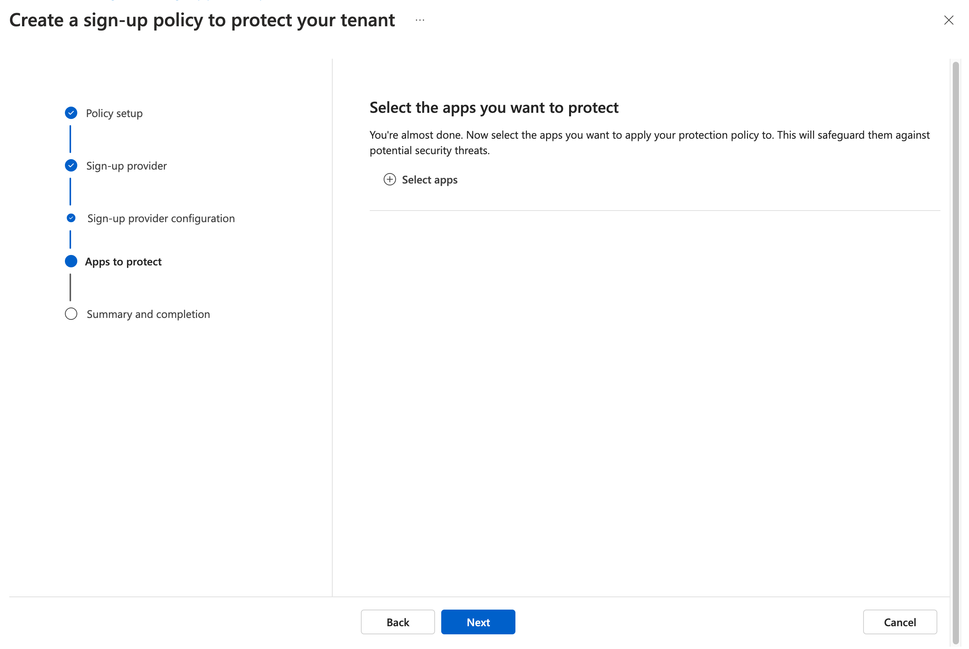Click the Select apps link text
Viewport: 969px width, 649px height.
tap(430, 180)
